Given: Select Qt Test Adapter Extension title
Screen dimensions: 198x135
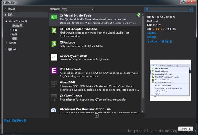Looking at the screenshot, I should click(x=79, y=29).
